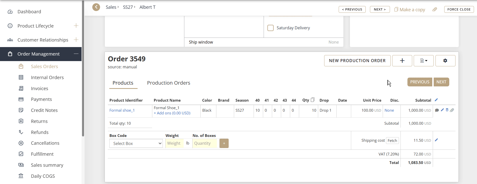This screenshot has width=477, height=184.
Task: Click the copy icon next to Qty header
Action: click(x=313, y=100)
